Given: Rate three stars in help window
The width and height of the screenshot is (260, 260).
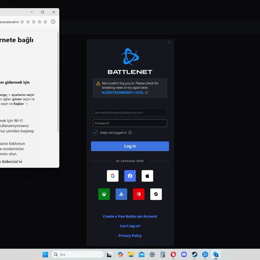Looking at the screenshot, I should [x=34, y=22].
